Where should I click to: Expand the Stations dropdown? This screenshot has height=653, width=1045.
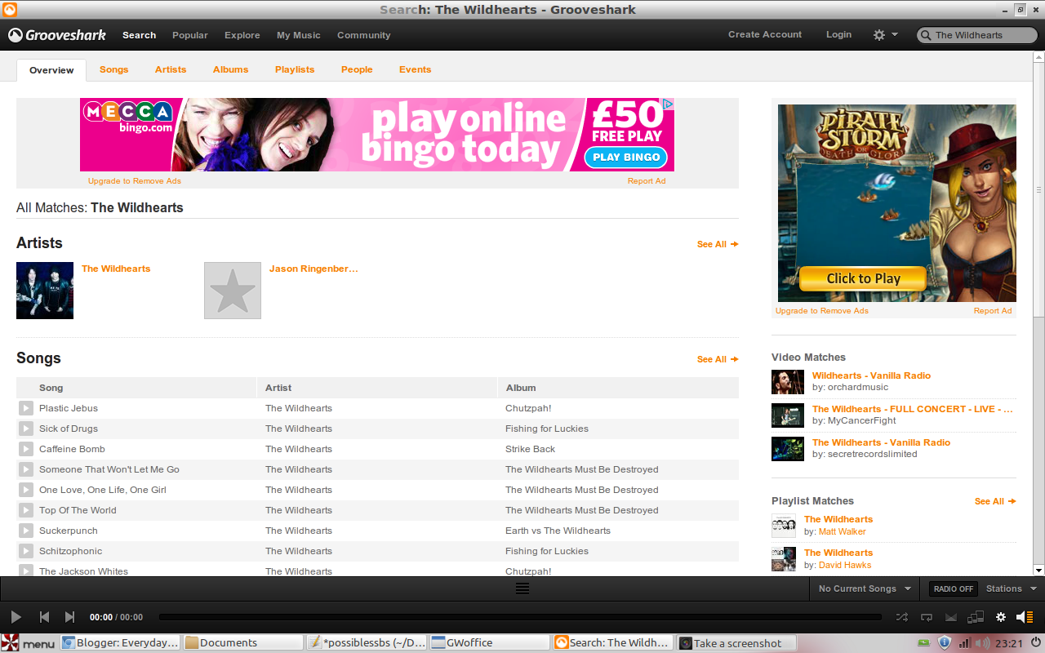(1012, 589)
